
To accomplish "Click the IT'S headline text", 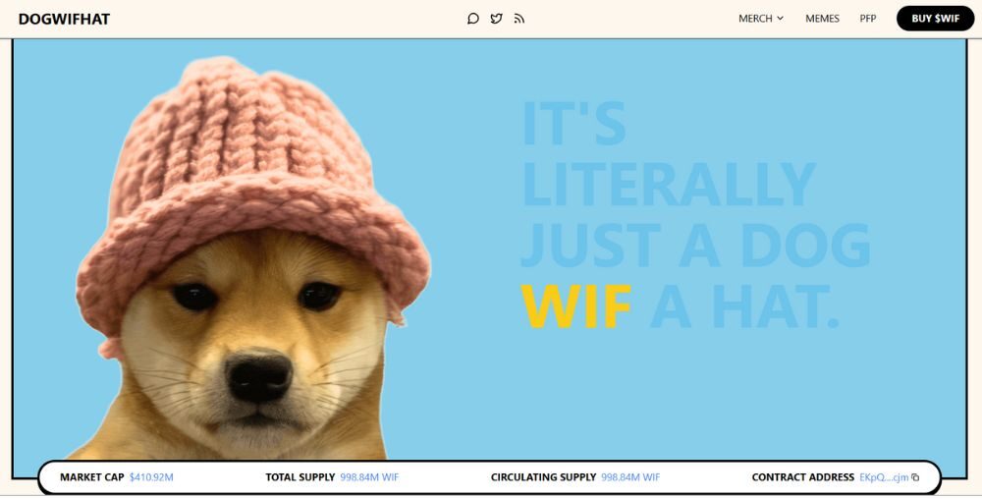I will 573,123.
